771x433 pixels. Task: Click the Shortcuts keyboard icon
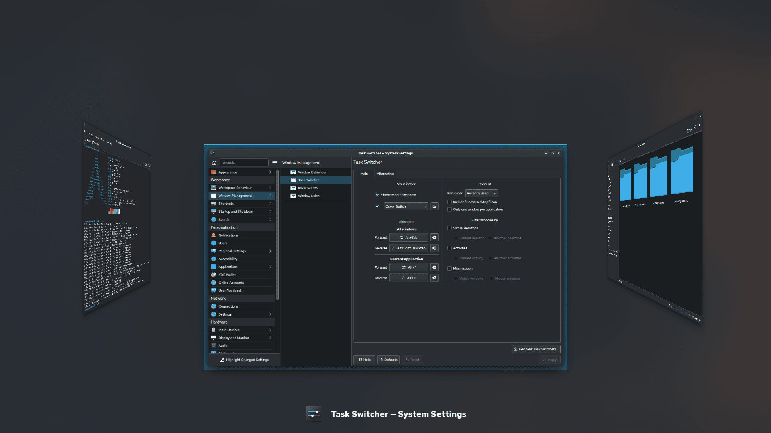(214, 204)
